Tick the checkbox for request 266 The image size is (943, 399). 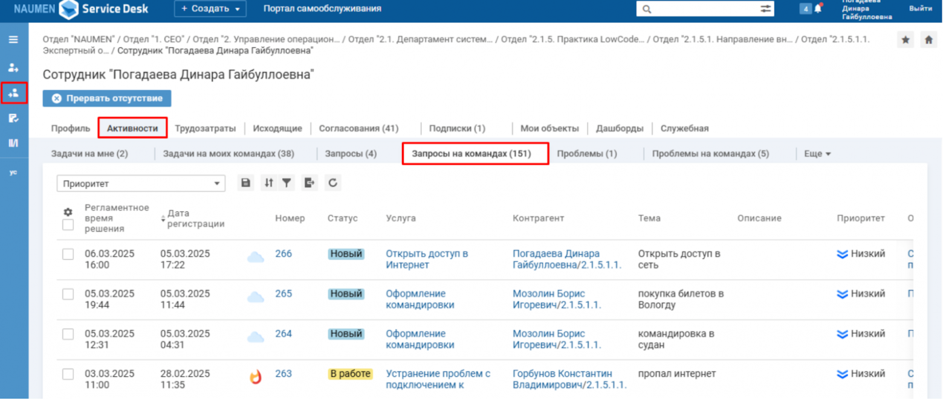pyautogui.click(x=68, y=255)
